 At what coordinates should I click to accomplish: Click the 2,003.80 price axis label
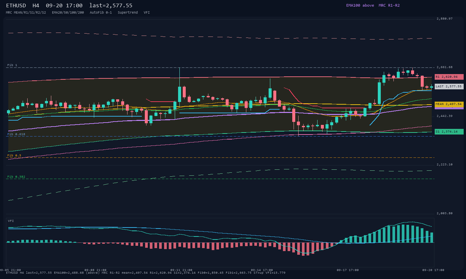(445, 213)
